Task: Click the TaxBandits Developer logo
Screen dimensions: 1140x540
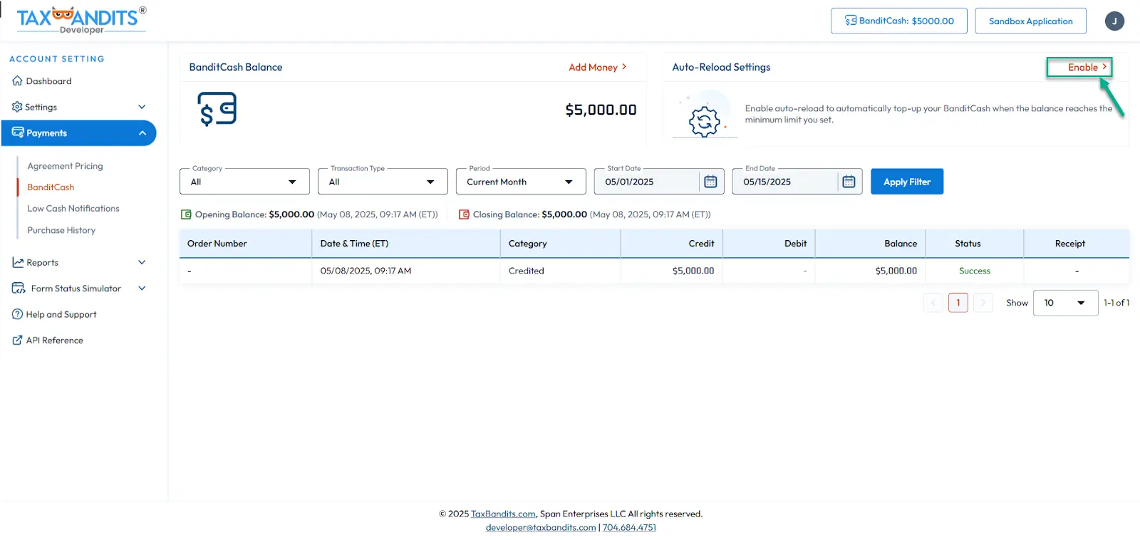Action: [x=81, y=20]
